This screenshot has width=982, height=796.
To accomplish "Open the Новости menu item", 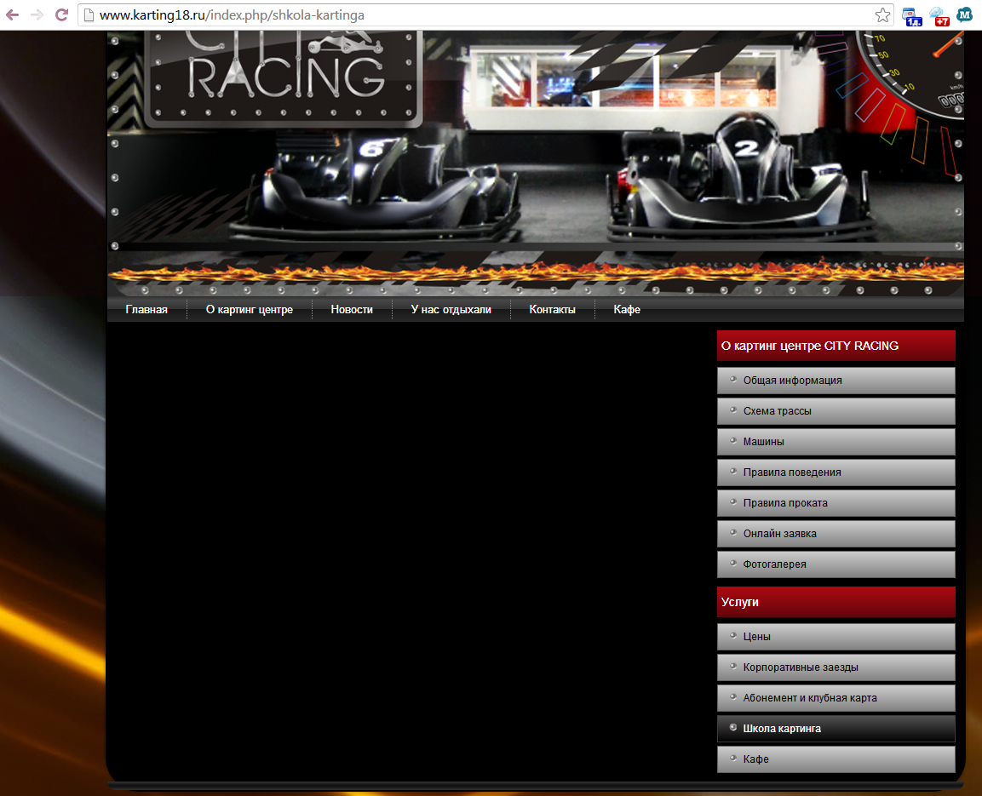I will click(352, 309).
